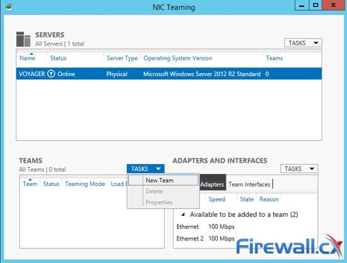Open the Servers TASKS dropdown
Viewport: 347px width, 263px height.
point(303,43)
